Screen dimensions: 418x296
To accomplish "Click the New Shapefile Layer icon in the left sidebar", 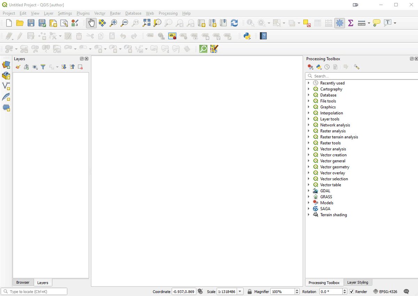I will [x=6, y=86].
